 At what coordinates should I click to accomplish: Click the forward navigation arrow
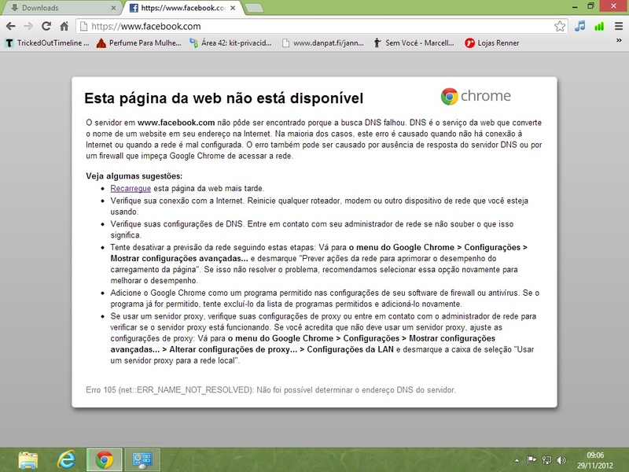click(28, 27)
